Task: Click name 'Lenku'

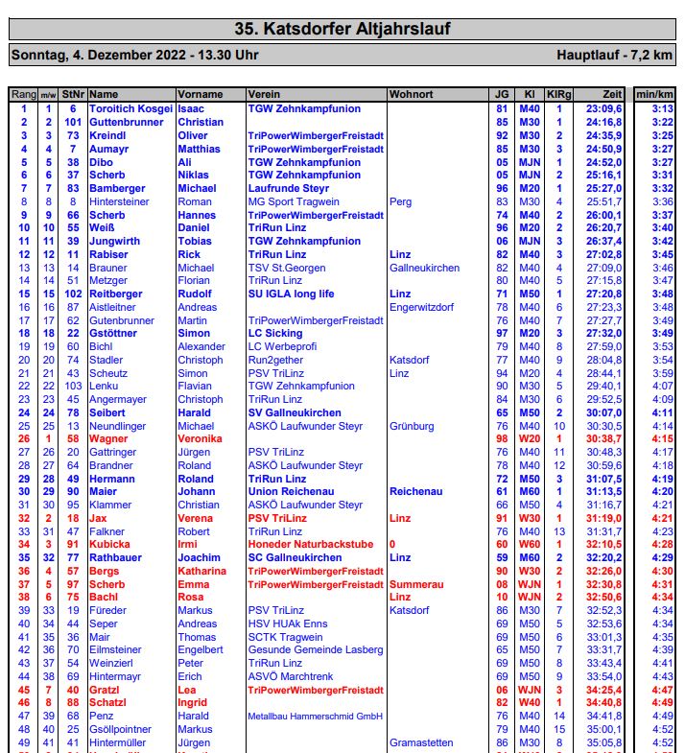Action: coord(104,387)
